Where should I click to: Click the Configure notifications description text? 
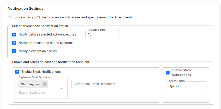coord(70,17)
